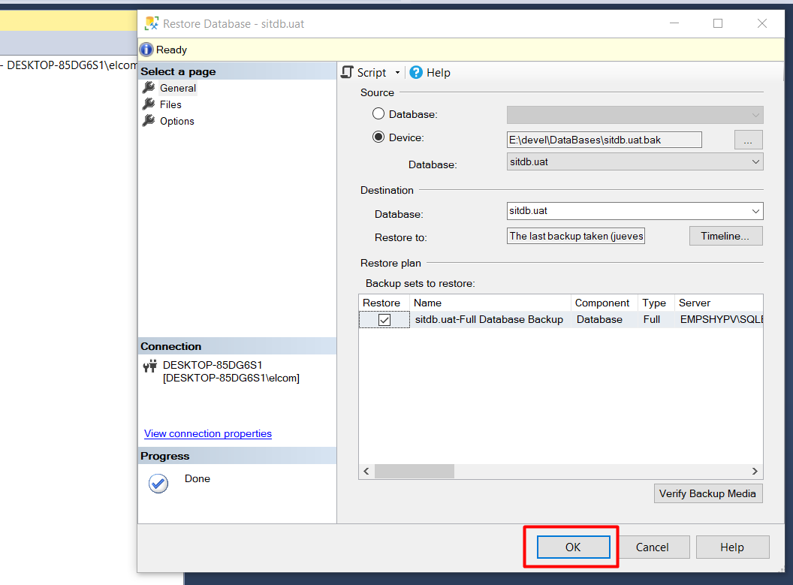
Task: Uncheck the Restore checkbox for sitdb.uat backup
Action: point(384,320)
